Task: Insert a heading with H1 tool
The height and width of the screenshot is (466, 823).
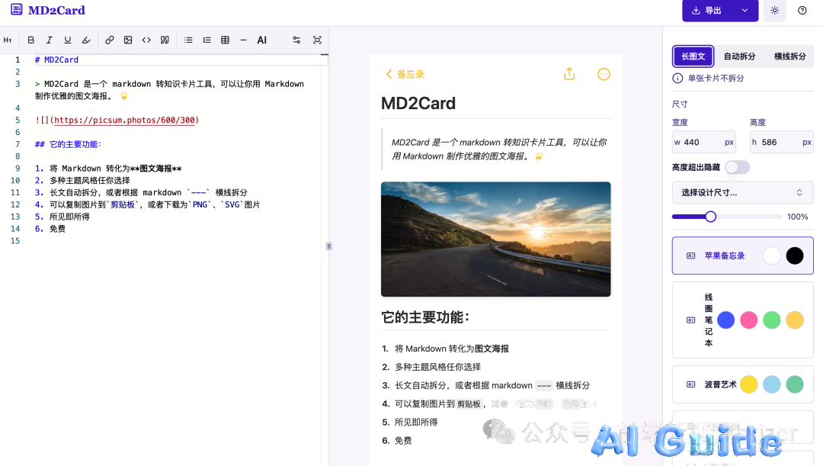Action: pos(8,40)
